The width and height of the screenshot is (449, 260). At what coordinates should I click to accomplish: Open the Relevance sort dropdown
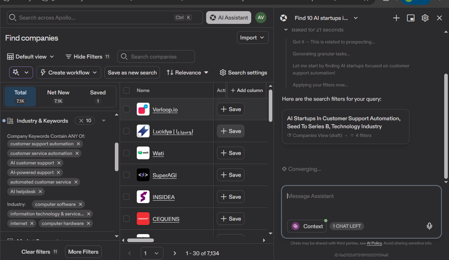[187, 72]
